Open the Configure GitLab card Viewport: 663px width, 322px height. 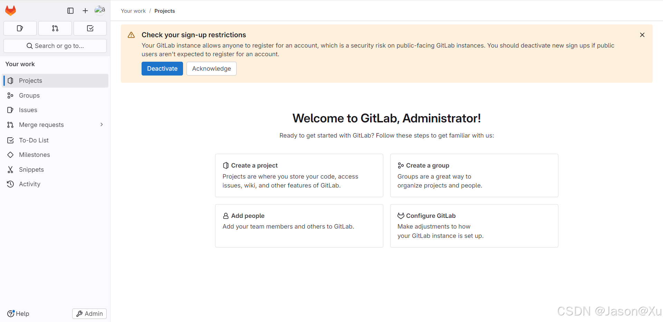(474, 226)
